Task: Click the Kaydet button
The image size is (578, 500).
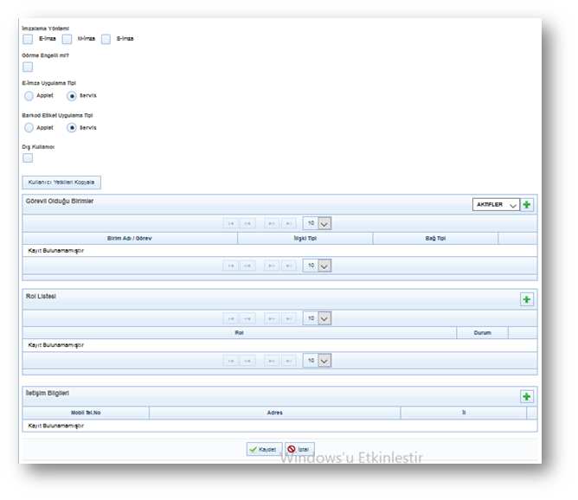Action: coord(264,450)
